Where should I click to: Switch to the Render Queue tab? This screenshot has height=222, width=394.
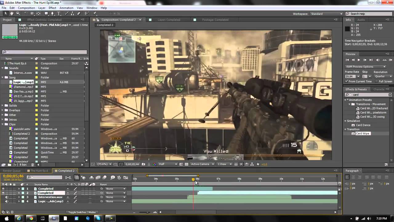[12, 171]
